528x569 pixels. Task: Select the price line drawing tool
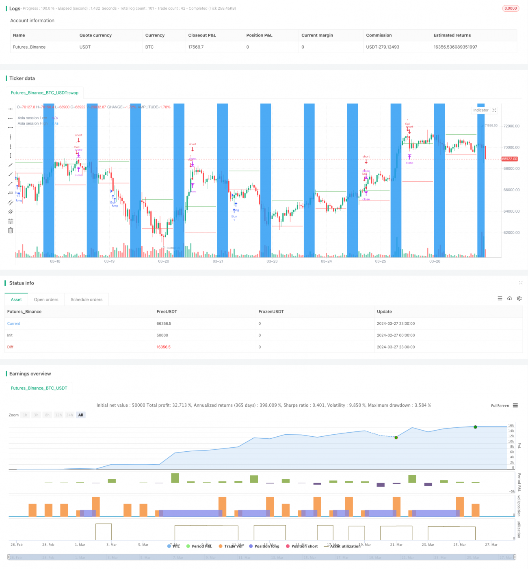coord(11,193)
